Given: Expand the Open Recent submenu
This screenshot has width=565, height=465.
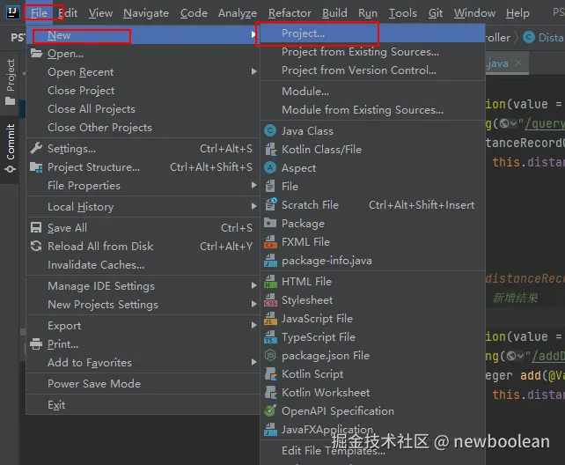Looking at the screenshot, I should pyautogui.click(x=253, y=71).
